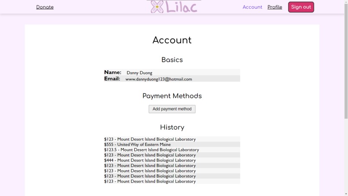Viewport: 348px width, 196px height.
Task: Click the Basics section heading
Action: pyautogui.click(x=172, y=60)
